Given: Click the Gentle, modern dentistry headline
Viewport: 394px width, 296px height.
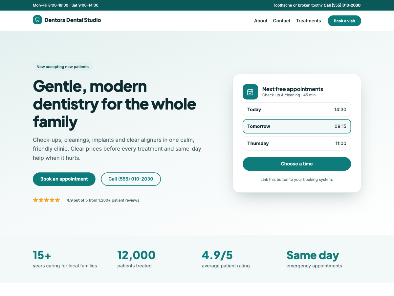Looking at the screenshot, I should tap(115, 104).
